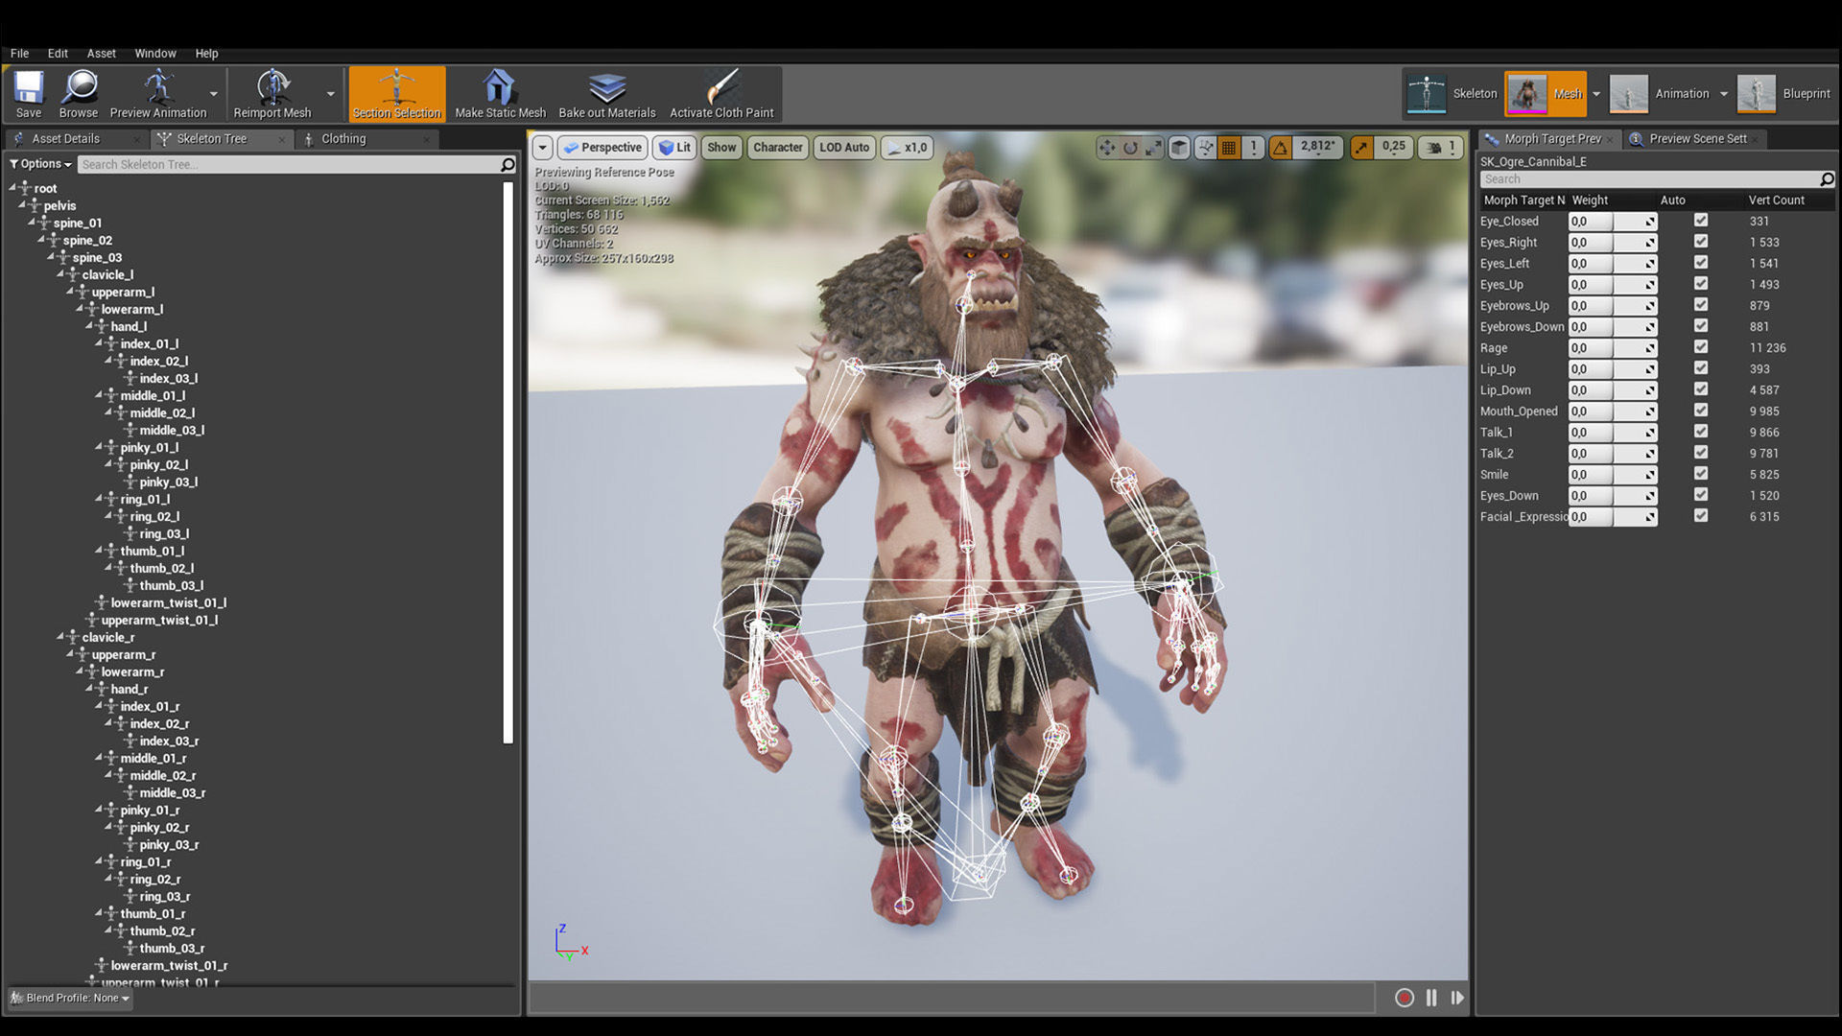Click the x1,0 playback speed button
The width and height of the screenshot is (1842, 1036).
pos(907,147)
